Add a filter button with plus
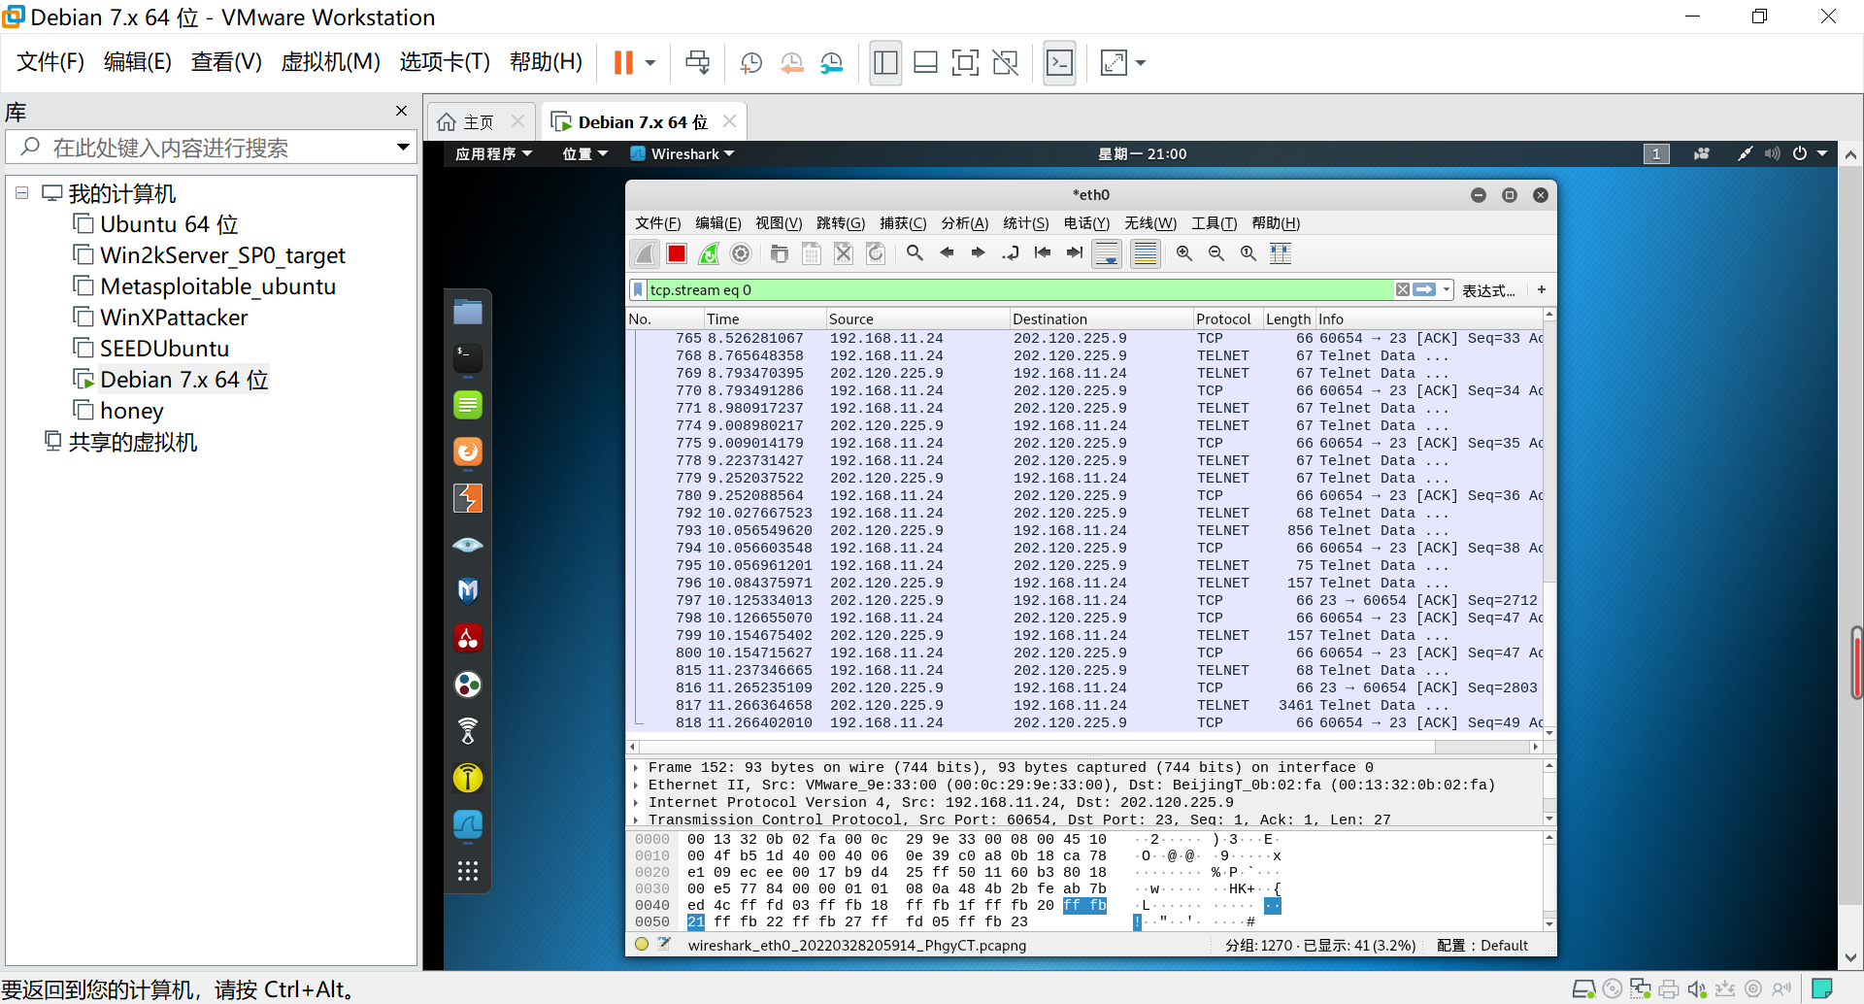Image resolution: width=1864 pixels, height=1004 pixels. click(x=1541, y=289)
